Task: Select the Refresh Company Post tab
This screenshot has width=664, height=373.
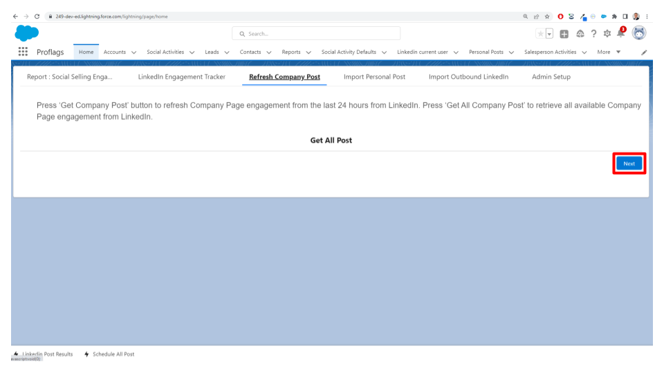Action: point(284,77)
